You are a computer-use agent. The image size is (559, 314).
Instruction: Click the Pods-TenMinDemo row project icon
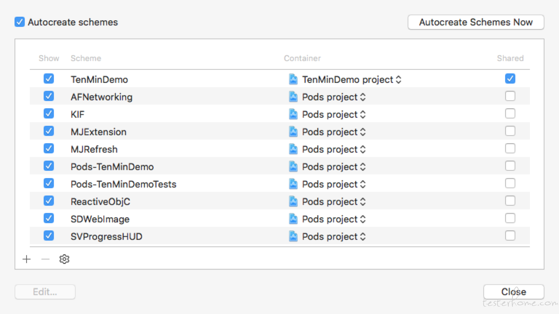[x=293, y=166]
